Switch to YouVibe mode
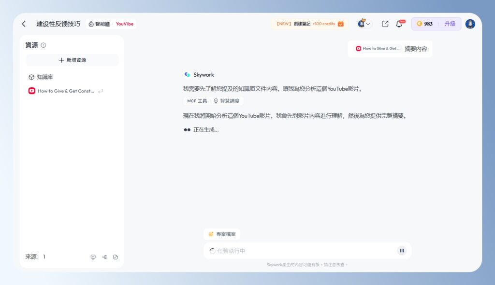This screenshot has height=285, width=495. [x=125, y=23]
